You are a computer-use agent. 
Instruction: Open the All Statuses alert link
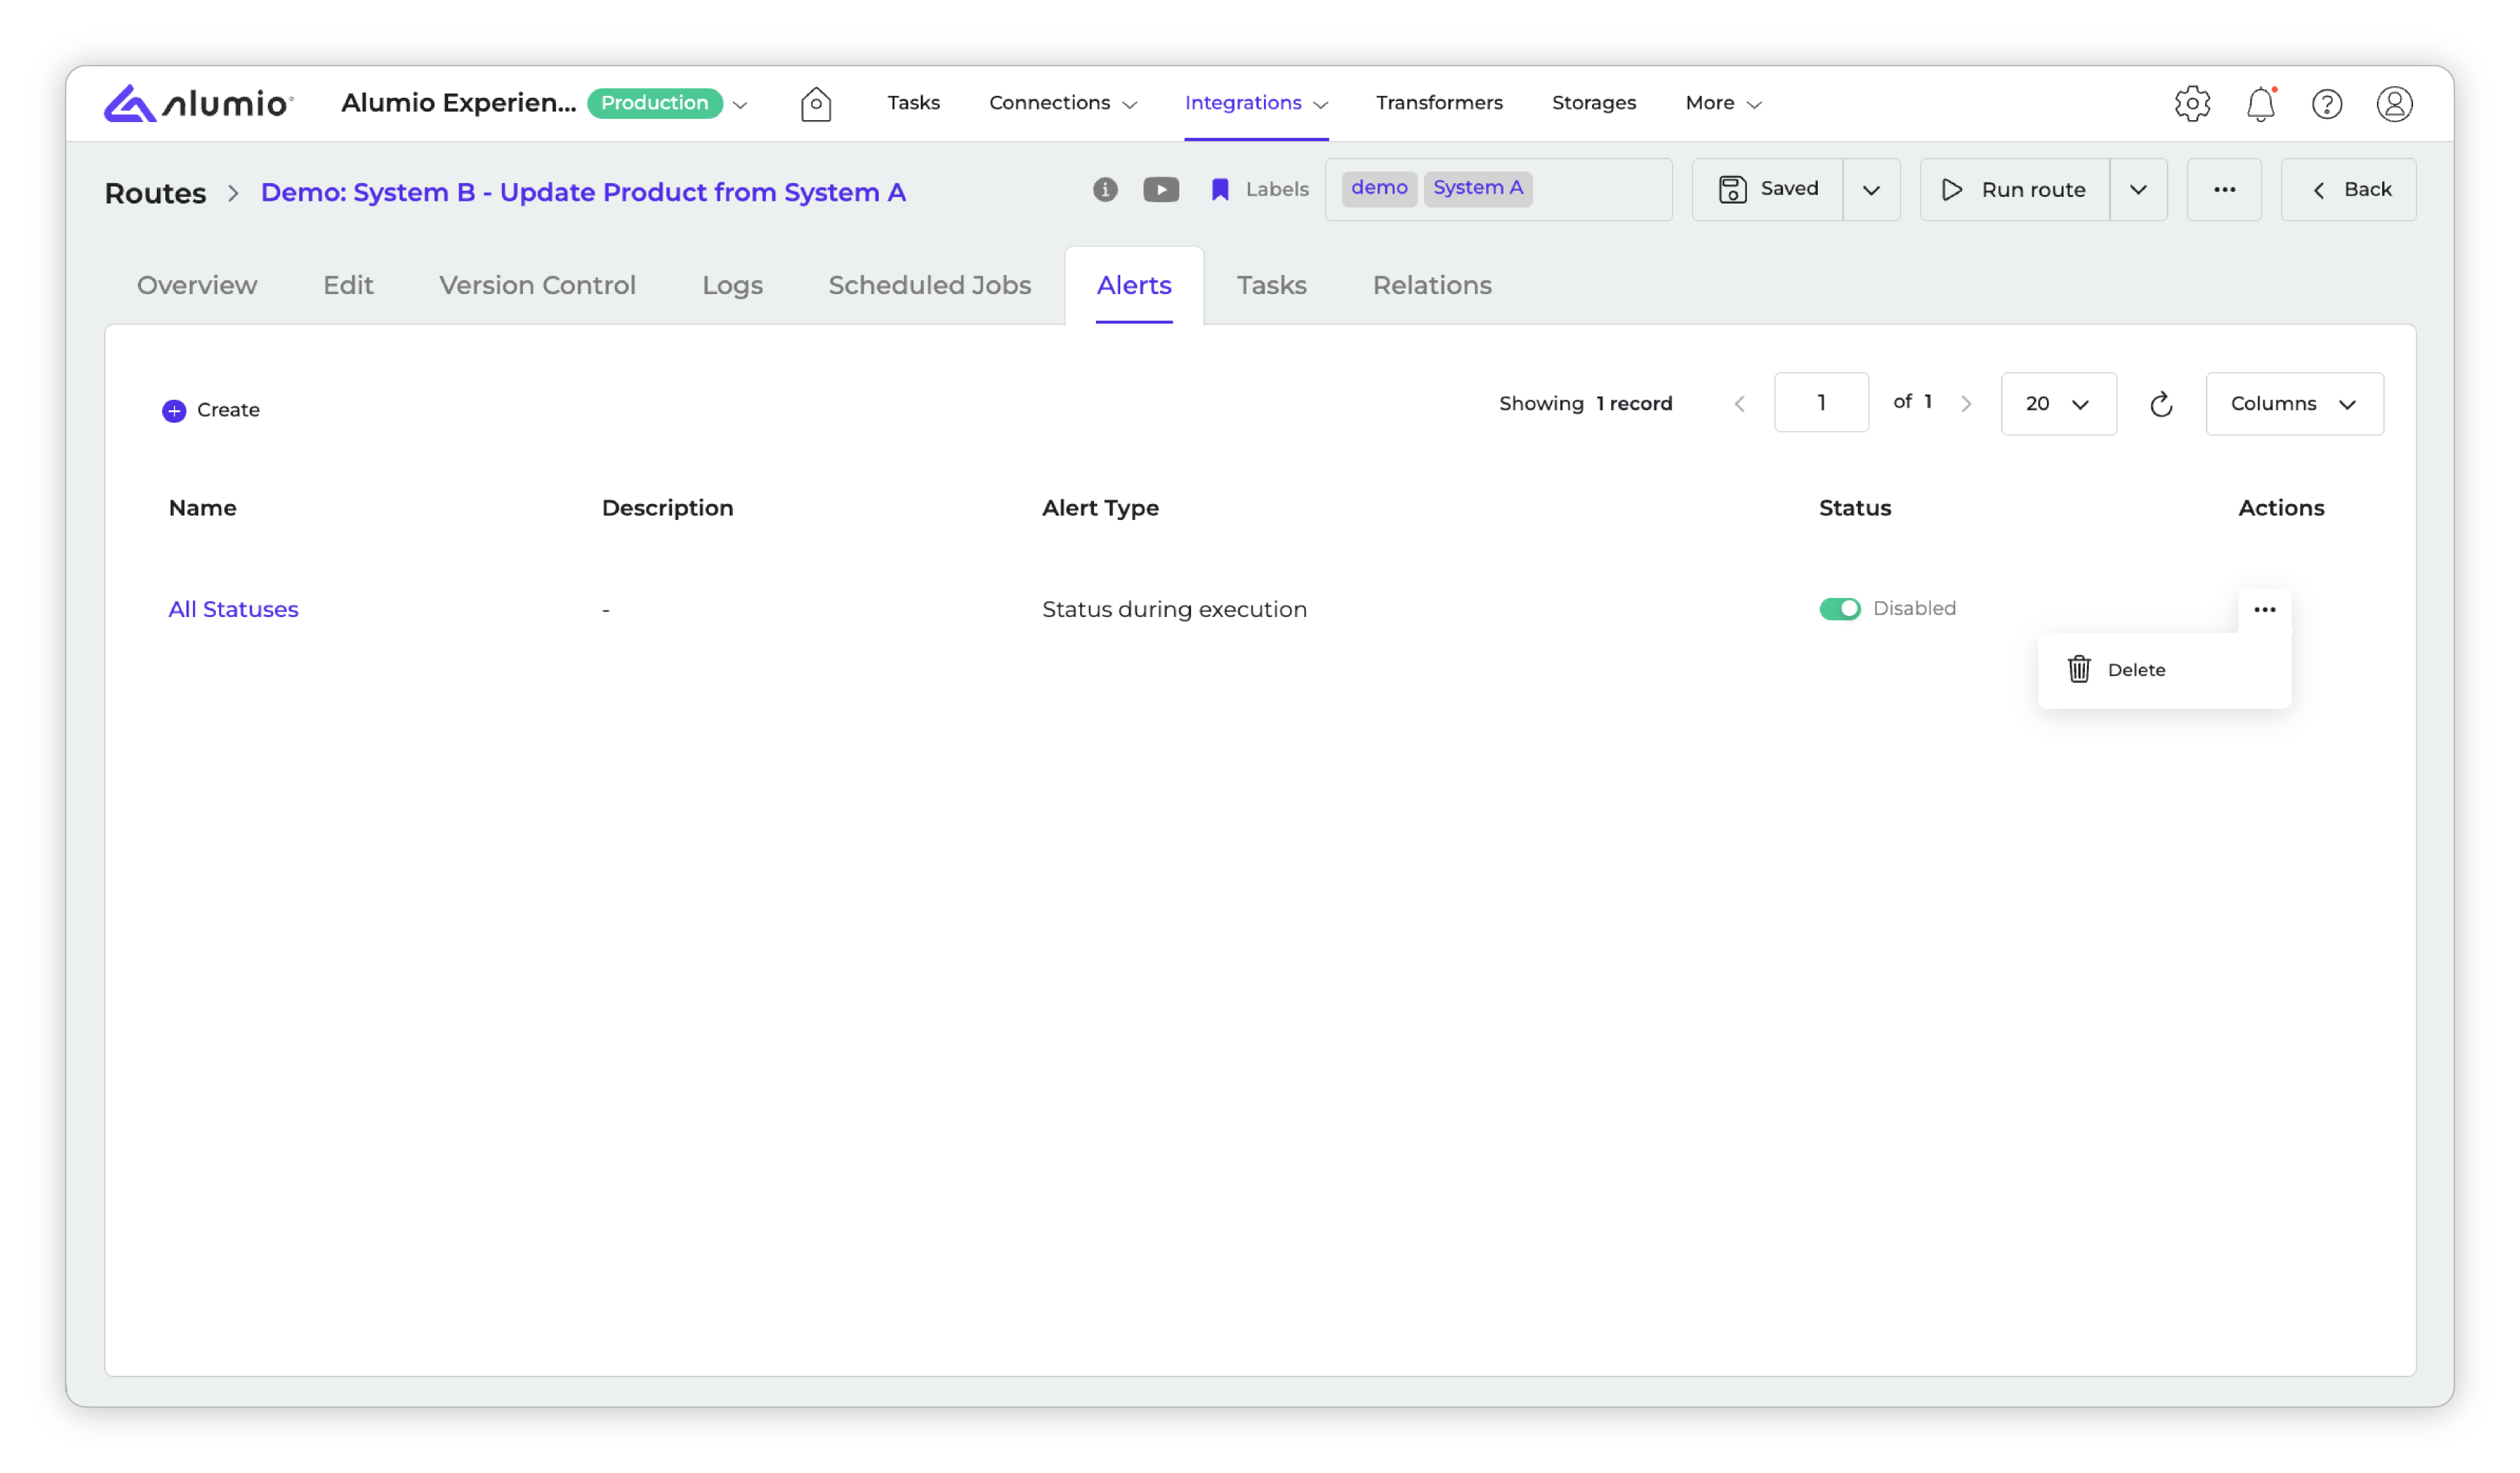click(233, 609)
